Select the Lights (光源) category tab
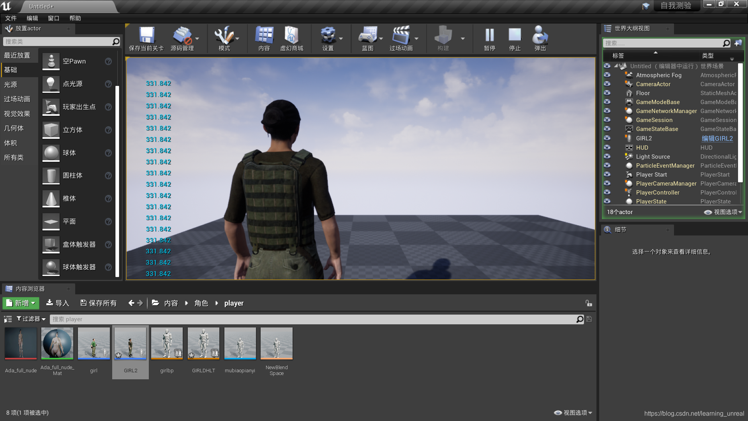This screenshot has height=421, width=748. 11,85
